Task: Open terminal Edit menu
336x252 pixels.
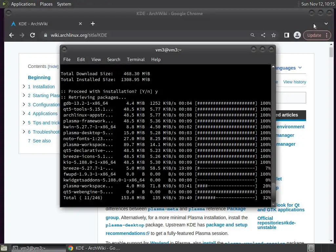Action: coord(81,60)
